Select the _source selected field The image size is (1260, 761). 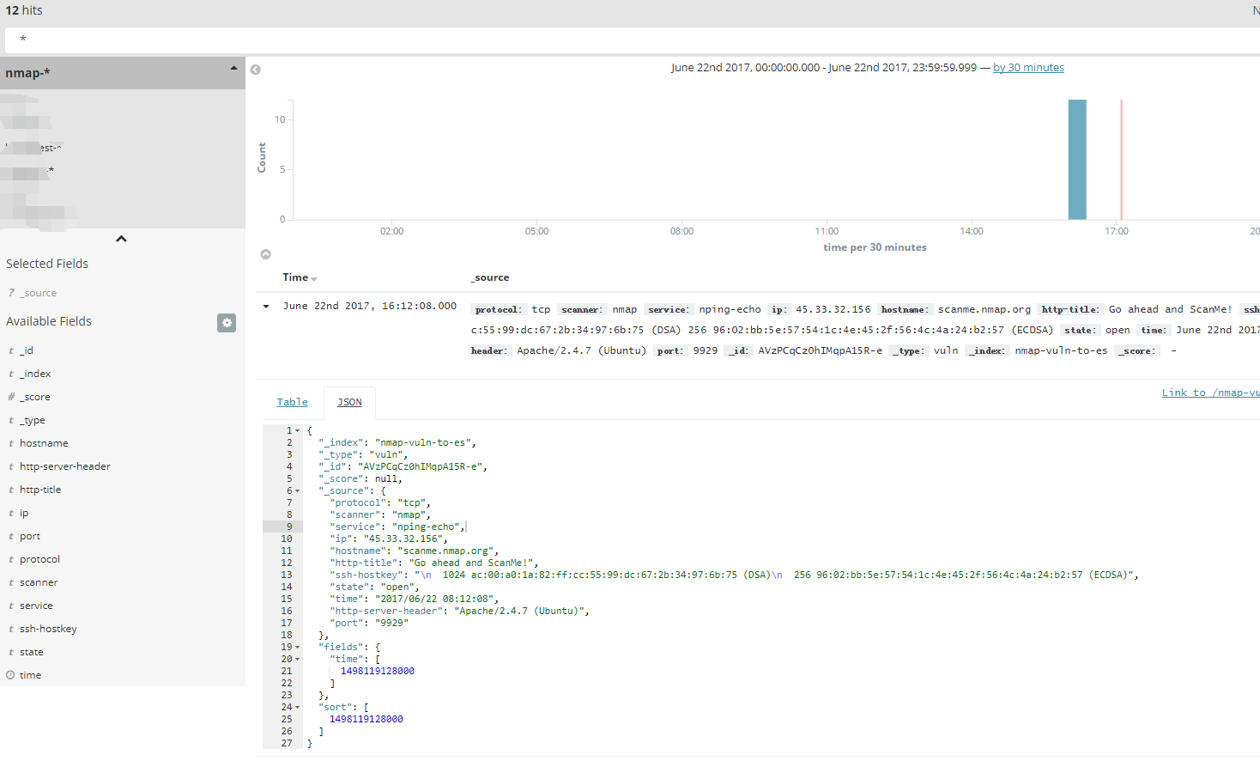pos(38,293)
